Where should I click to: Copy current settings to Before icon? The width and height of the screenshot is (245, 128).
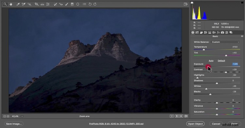pos(181,116)
